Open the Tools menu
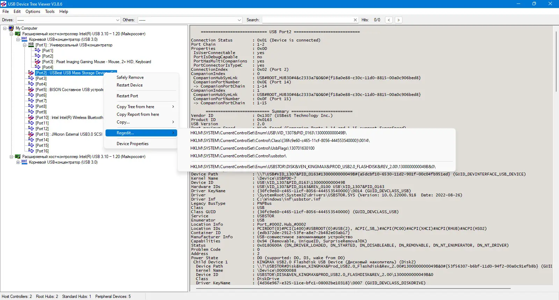This screenshot has width=559, height=300. point(50,12)
